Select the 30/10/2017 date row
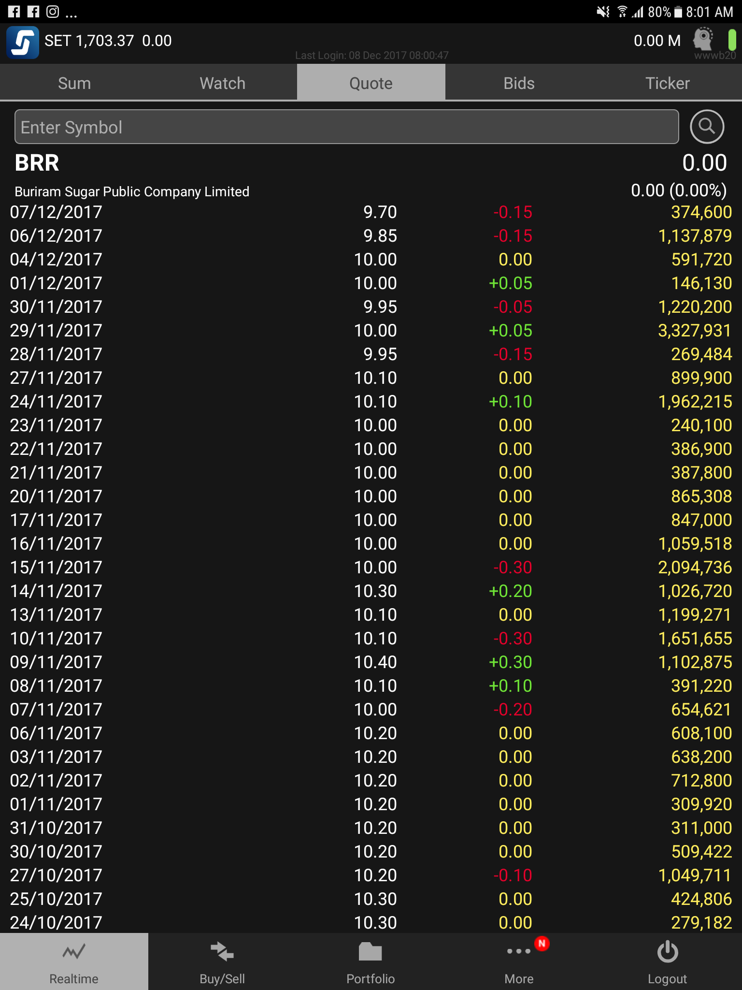The height and width of the screenshot is (990, 742). point(371,851)
